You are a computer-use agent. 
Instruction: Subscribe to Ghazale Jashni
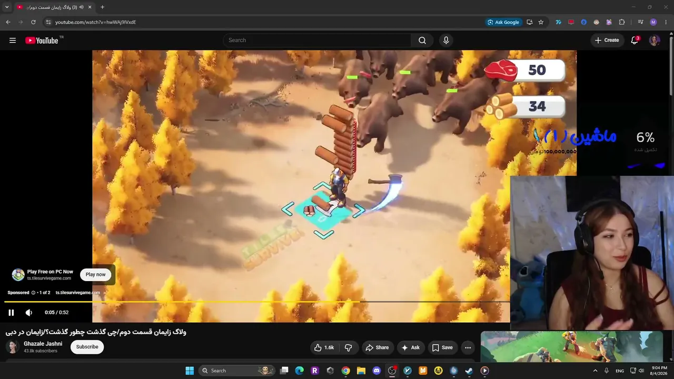[x=87, y=347]
